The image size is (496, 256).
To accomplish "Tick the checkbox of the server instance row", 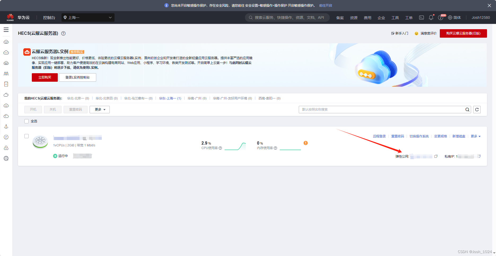I will pos(27,136).
